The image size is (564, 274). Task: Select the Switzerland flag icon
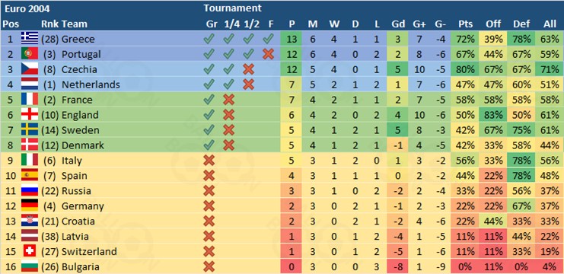(x=30, y=251)
